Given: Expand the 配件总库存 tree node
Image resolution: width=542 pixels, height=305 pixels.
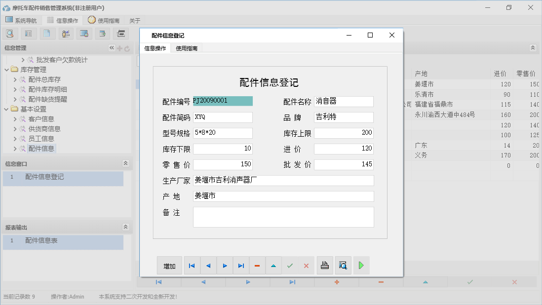Looking at the screenshot, I should click(x=15, y=79).
